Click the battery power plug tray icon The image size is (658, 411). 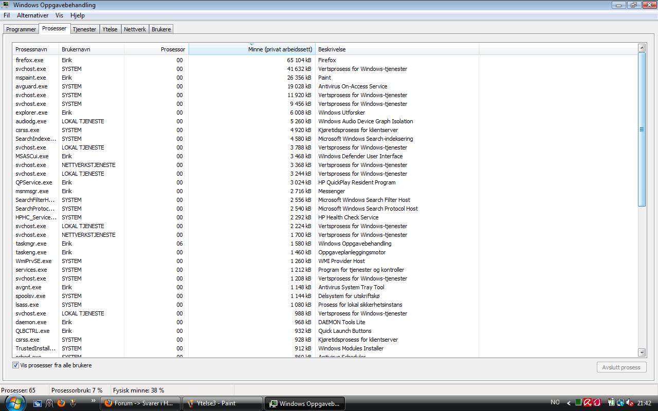point(611,403)
